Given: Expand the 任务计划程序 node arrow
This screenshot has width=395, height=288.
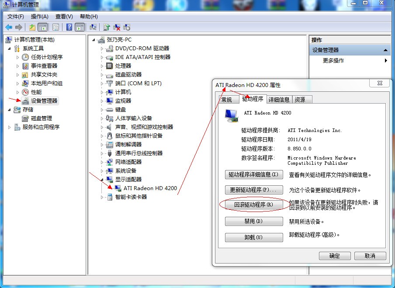Looking at the screenshot, I should [17, 57].
